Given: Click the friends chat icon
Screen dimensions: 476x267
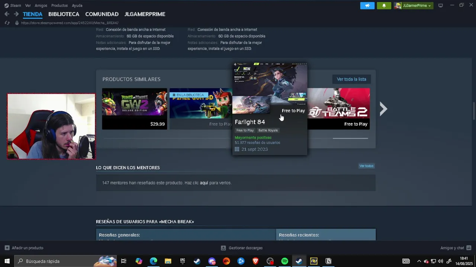Looking at the screenshot, I should coord(469,248).
